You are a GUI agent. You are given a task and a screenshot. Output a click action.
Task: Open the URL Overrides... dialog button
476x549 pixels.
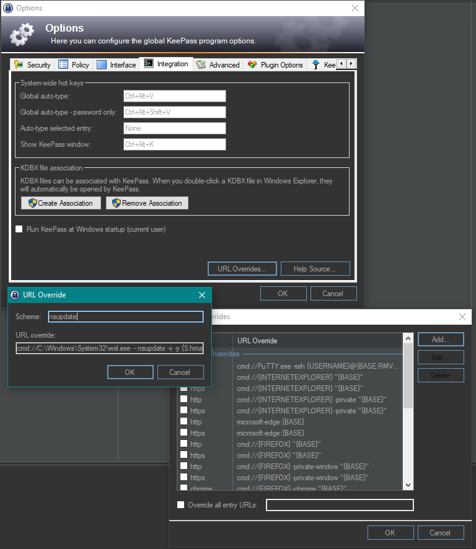[242, 268]
